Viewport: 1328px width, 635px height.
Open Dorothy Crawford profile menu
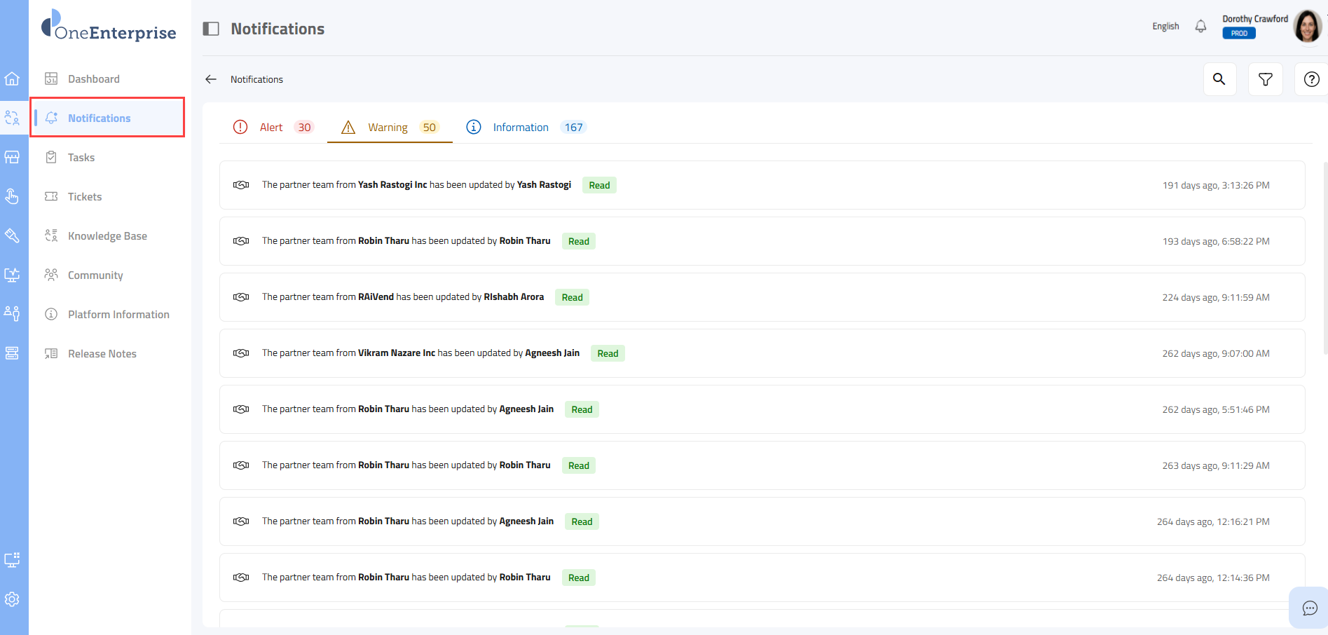[x=1306, y=27]
